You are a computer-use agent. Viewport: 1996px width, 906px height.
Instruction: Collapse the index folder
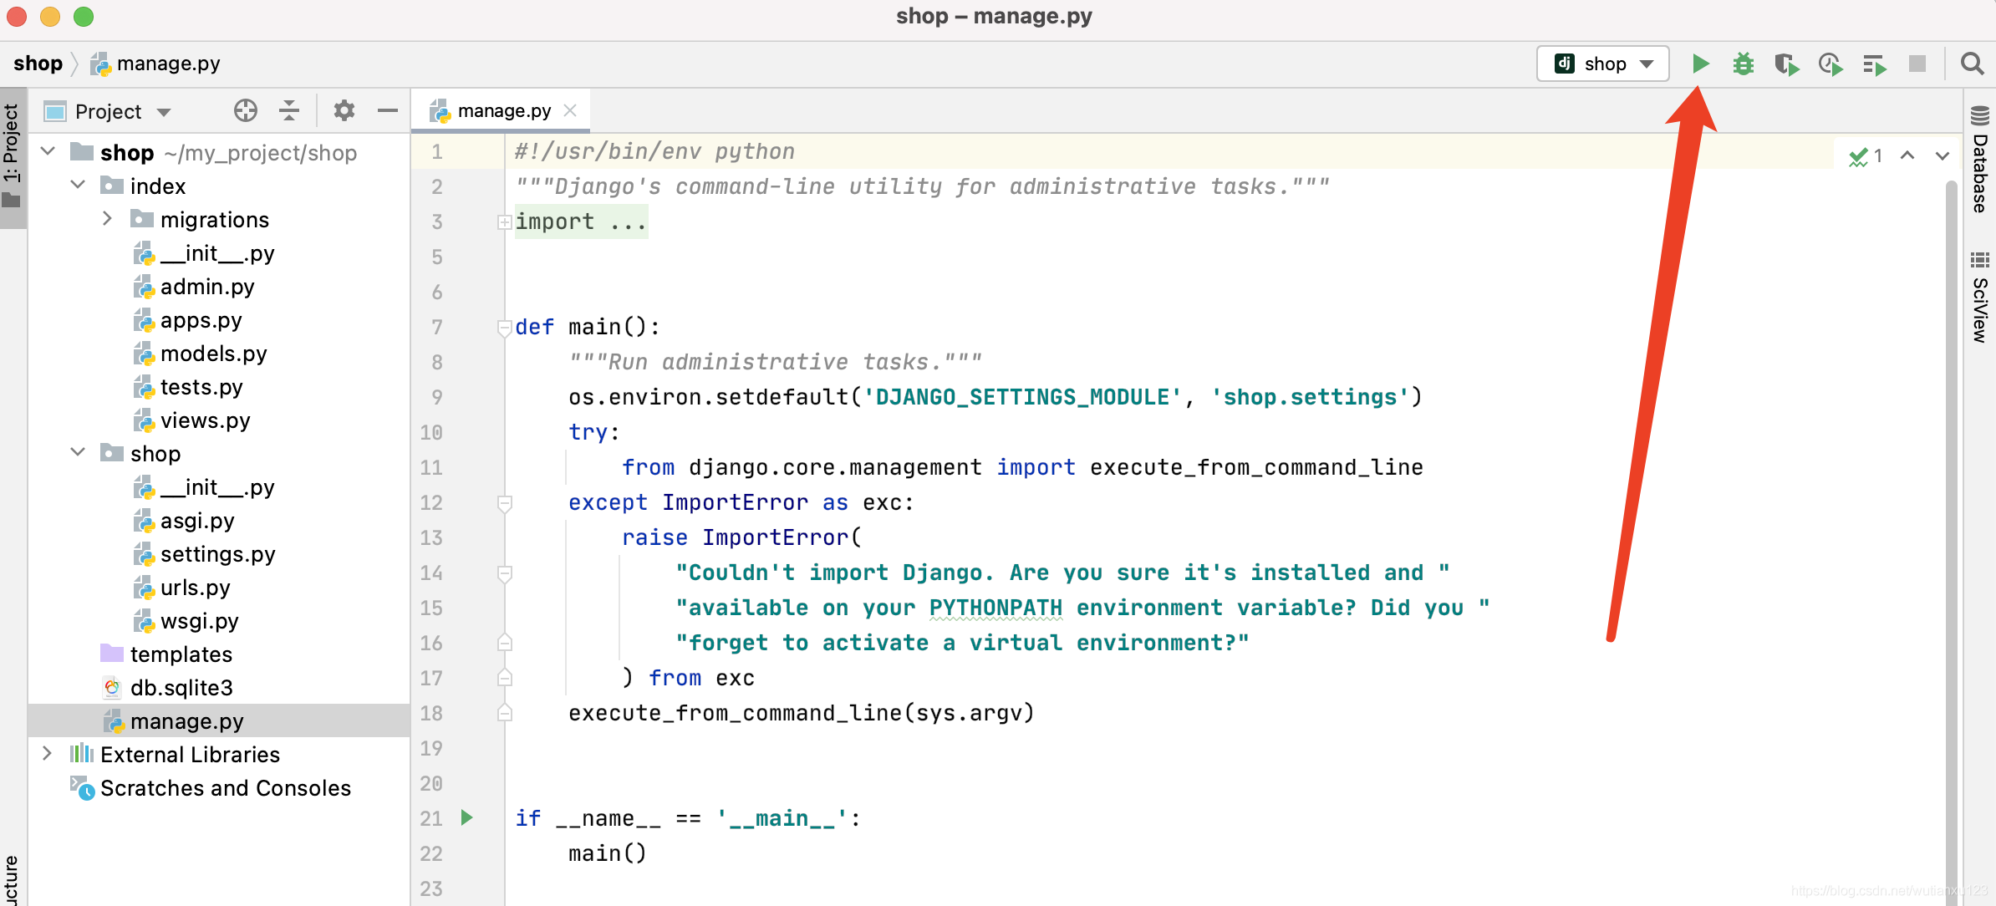pyautogui.click(x=79, y=186)
